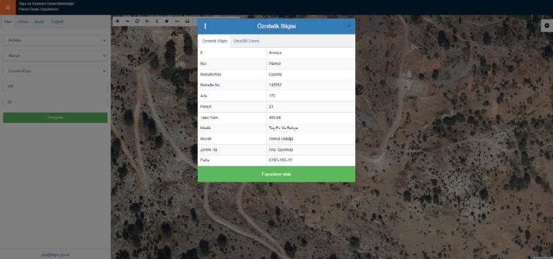Click the Mevkii value Ahmet Öldüğü

click(281, 139)
